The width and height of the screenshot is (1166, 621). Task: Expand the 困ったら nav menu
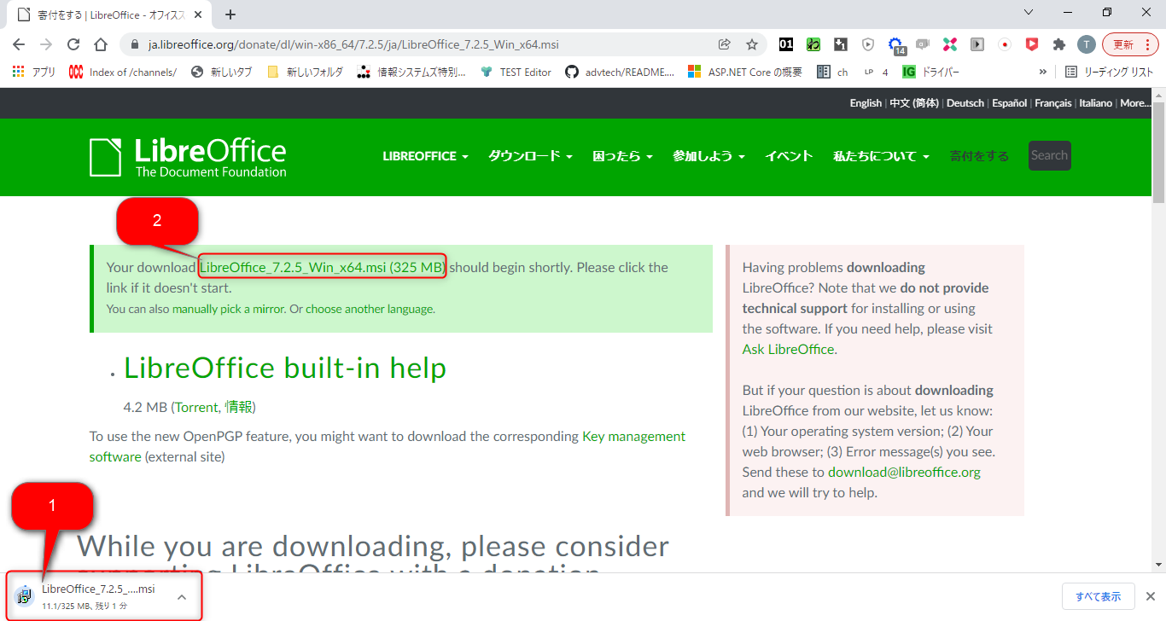click(x=622, y=156)
